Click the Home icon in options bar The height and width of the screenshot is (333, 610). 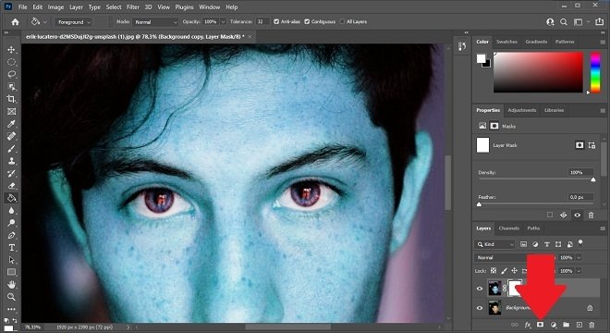pyautogui.click(x=15, y=22)
